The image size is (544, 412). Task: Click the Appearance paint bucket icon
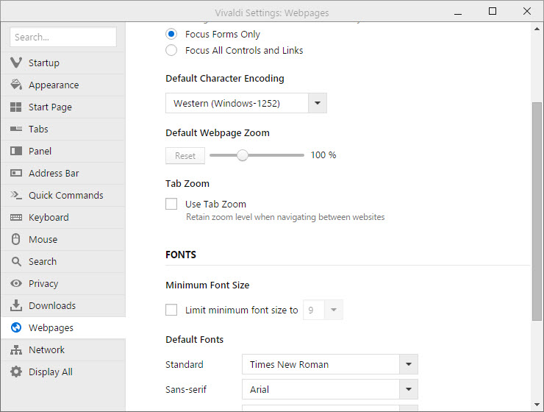pos(16,85)
